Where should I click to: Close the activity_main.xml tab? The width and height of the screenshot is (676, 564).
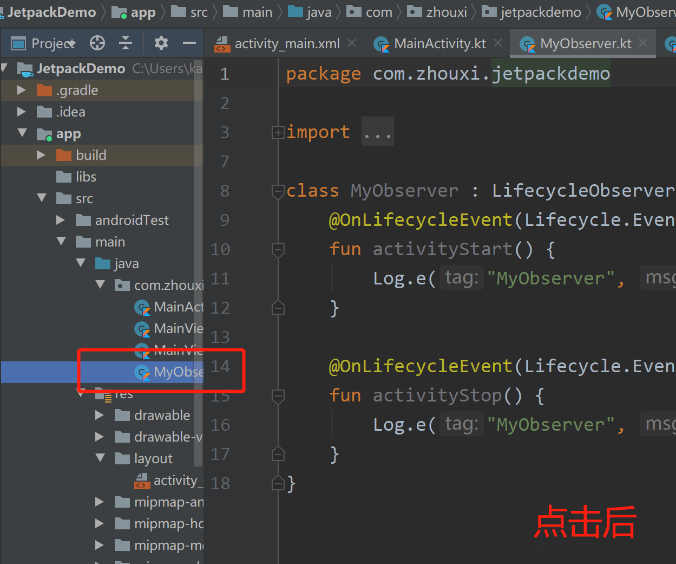click(352, 43)
